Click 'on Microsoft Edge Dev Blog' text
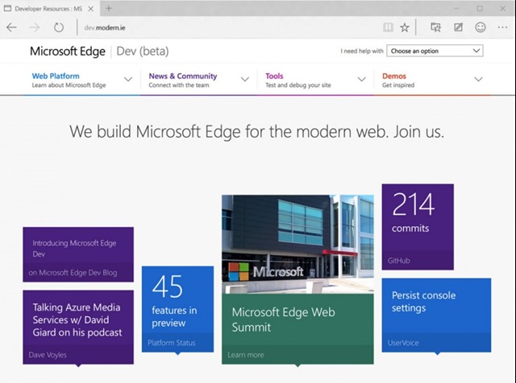The height and width of the screenshot is (383, 516). pyautogui.click(x=73, y=273)
